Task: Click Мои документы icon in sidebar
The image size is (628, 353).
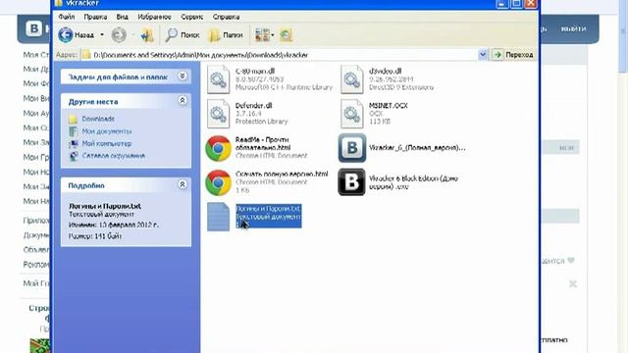Action: 73,131
